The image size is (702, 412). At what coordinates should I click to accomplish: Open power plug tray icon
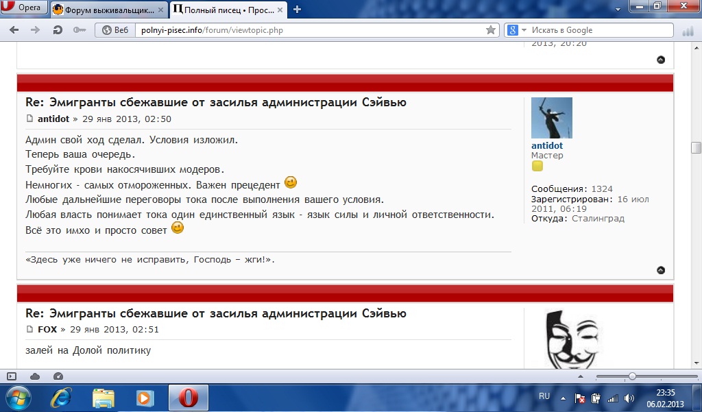[x=596, y=398]
